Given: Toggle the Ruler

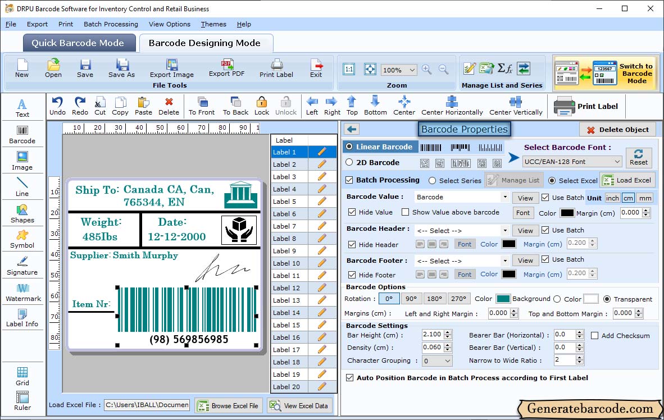Looking at the screenshot, I should 22,401.
